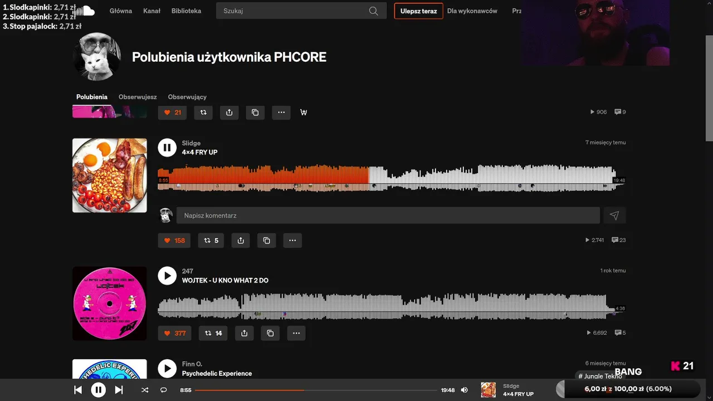Open the WOJTEK - U KNO WHAT 2 DO title
Viewport: 713px width, 401px height.
click(x=225, y=281)
